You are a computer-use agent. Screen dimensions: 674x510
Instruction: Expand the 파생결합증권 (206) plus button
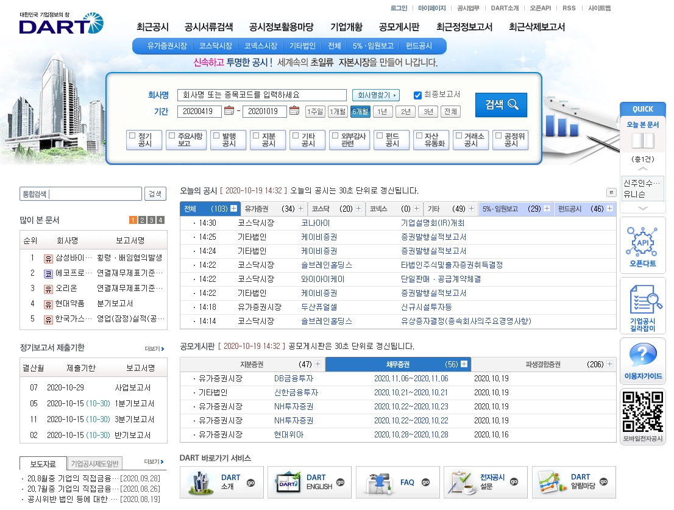point(609,364)
